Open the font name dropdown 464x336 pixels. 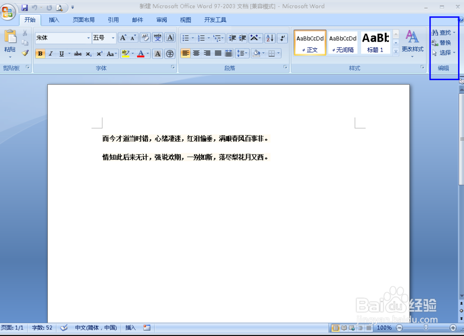pyautogui.click(x=88, y=38)
